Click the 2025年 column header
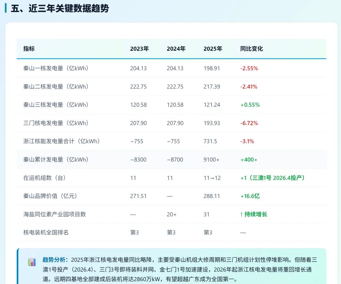This screenshot has height=284, width=341. 213,49
